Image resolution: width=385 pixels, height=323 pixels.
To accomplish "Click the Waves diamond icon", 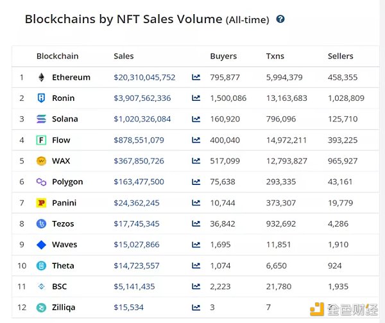I will (42, 245).
